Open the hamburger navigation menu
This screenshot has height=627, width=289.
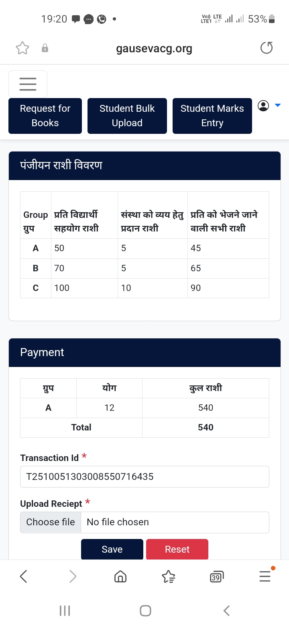tap(28, 84)
